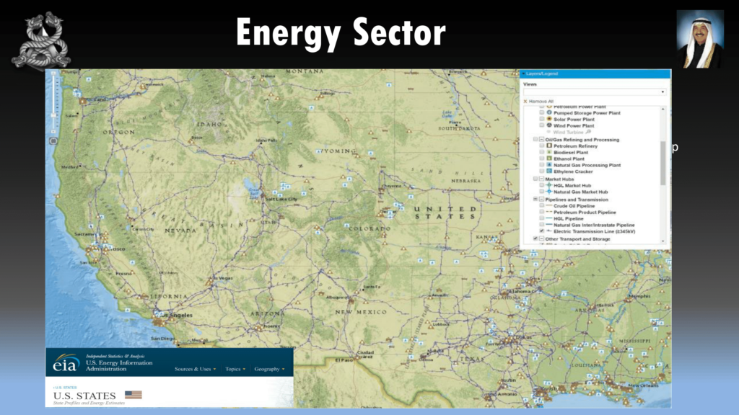This screenshot has width=739, height=415.
Task: Check the Oil/Gas Refining and Processing group checkbox
Action: pos(535,139)
